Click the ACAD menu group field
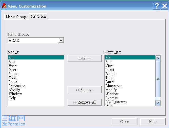This screenshot has width=169, height=128. [36, 40]
